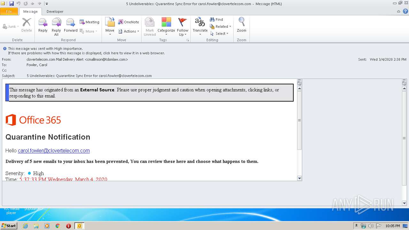Delete the message with the Delete icon
The width and height of the screenshot is (409, 230).
(27, 25)
